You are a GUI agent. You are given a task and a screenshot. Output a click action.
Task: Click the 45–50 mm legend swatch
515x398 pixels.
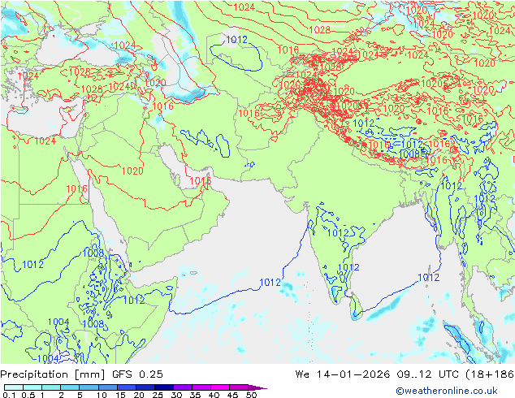pos(239,387)
